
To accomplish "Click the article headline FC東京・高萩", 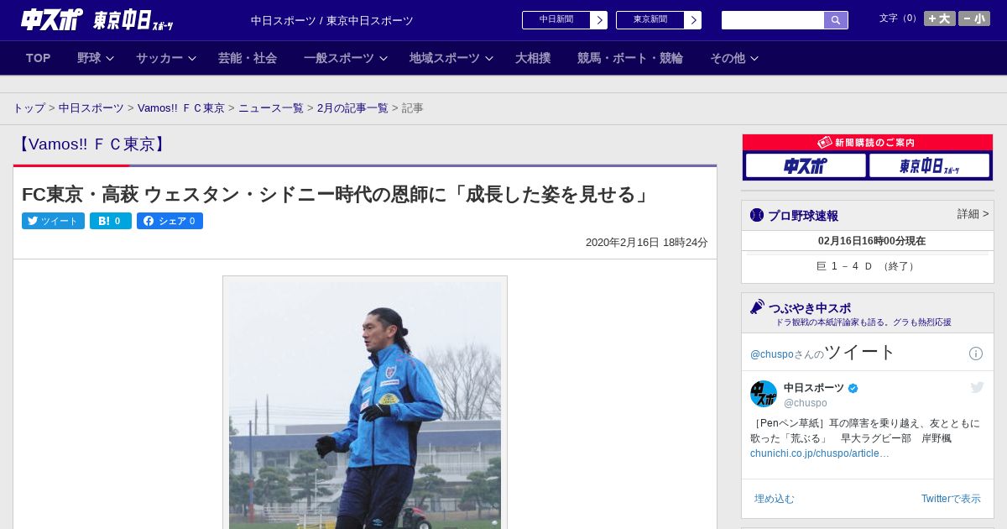I will click(338, 194).
